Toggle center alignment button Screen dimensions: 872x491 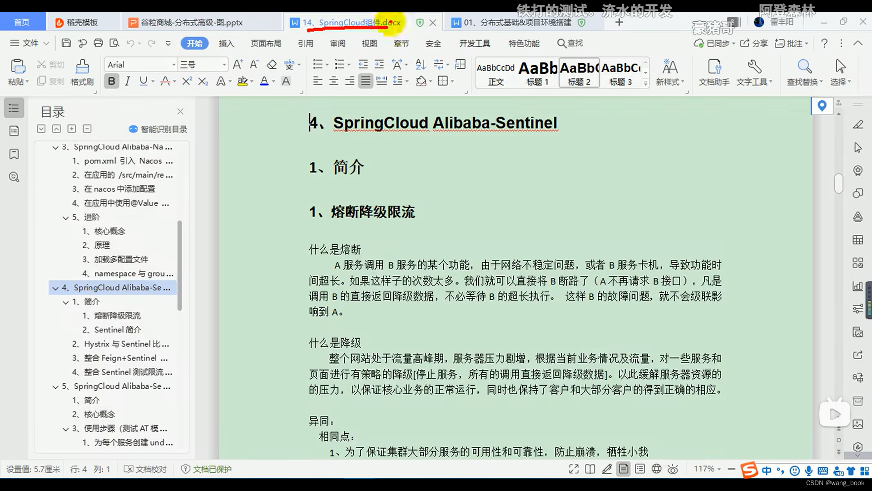[x=334, y=81]
